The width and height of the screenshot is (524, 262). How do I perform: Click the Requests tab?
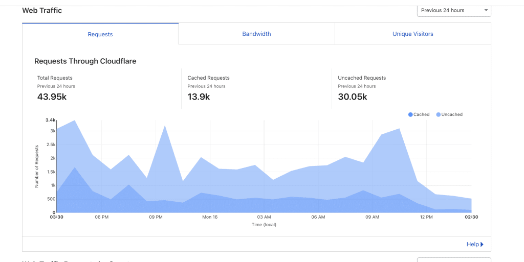tap(100, 35)
